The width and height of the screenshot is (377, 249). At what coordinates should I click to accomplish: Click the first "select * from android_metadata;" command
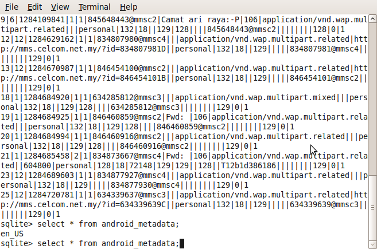point(108,223)
